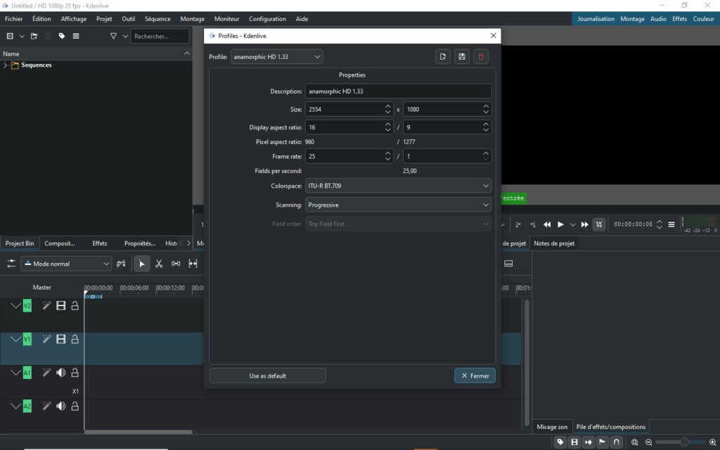Choose the slip tool in timeline toolbar
Image resolution: width=720 pixels, height=450 pixels.
pos(193,264)
